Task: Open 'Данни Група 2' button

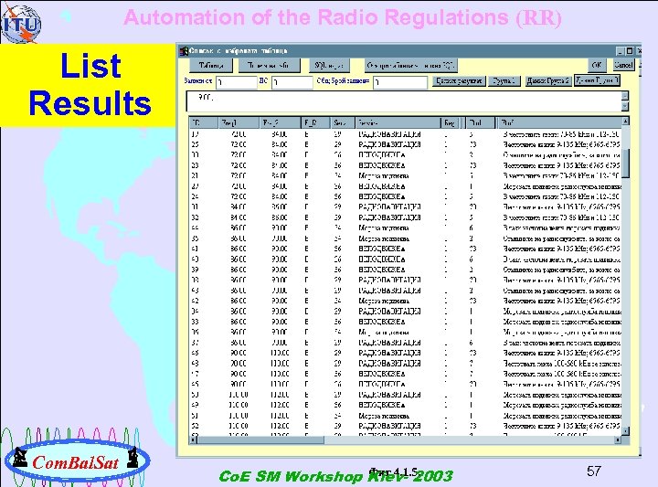Action: point(548,81)
